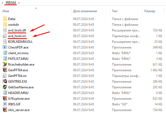This screenshot has width=166, height=113.
Task: Click the 754 КБ size cell
Action: pyautogui.click(x=157, y=110)
